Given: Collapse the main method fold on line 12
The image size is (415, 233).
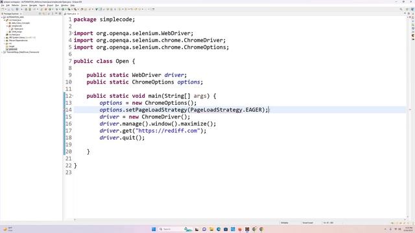Looking at the screenshot, I should point(73,95).
